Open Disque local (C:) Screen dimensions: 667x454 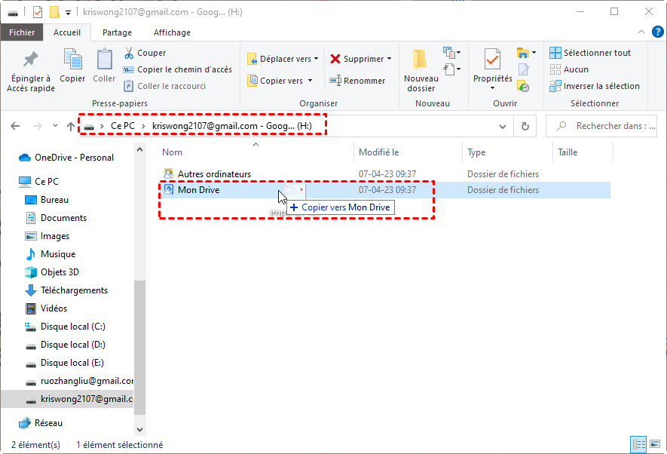click(x=65, y=327)
